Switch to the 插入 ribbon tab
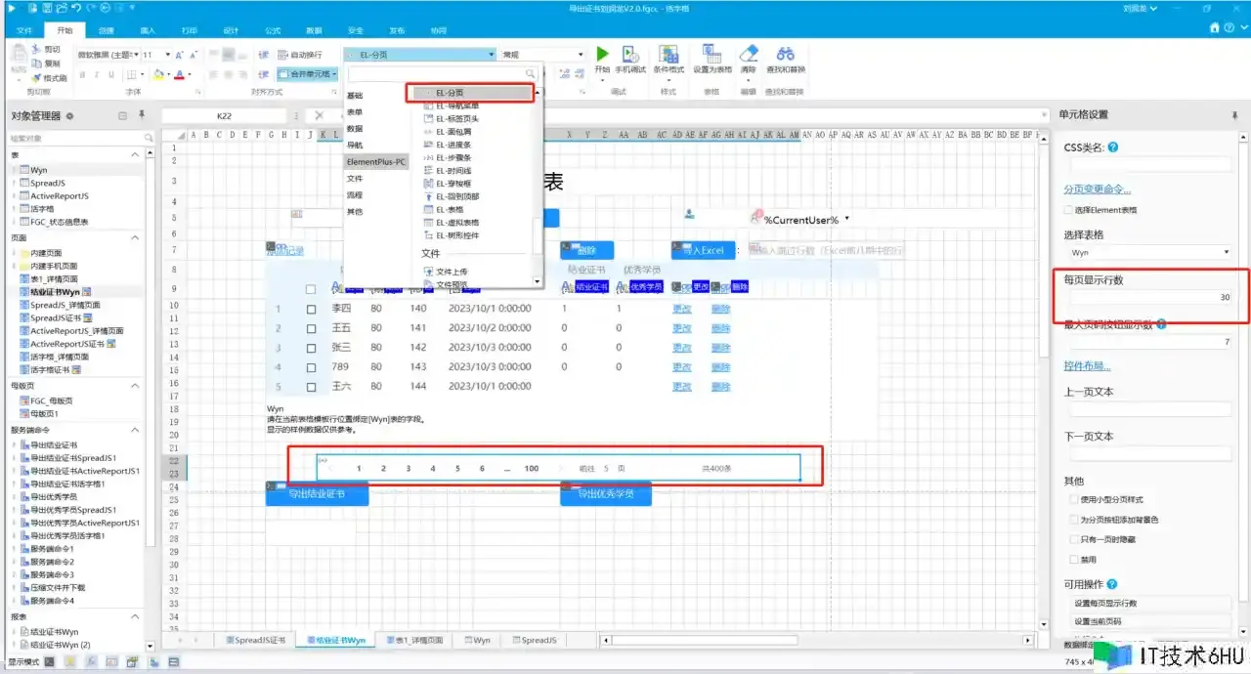The width and height of the screenshot is (1251, 674). pos(148,30)
